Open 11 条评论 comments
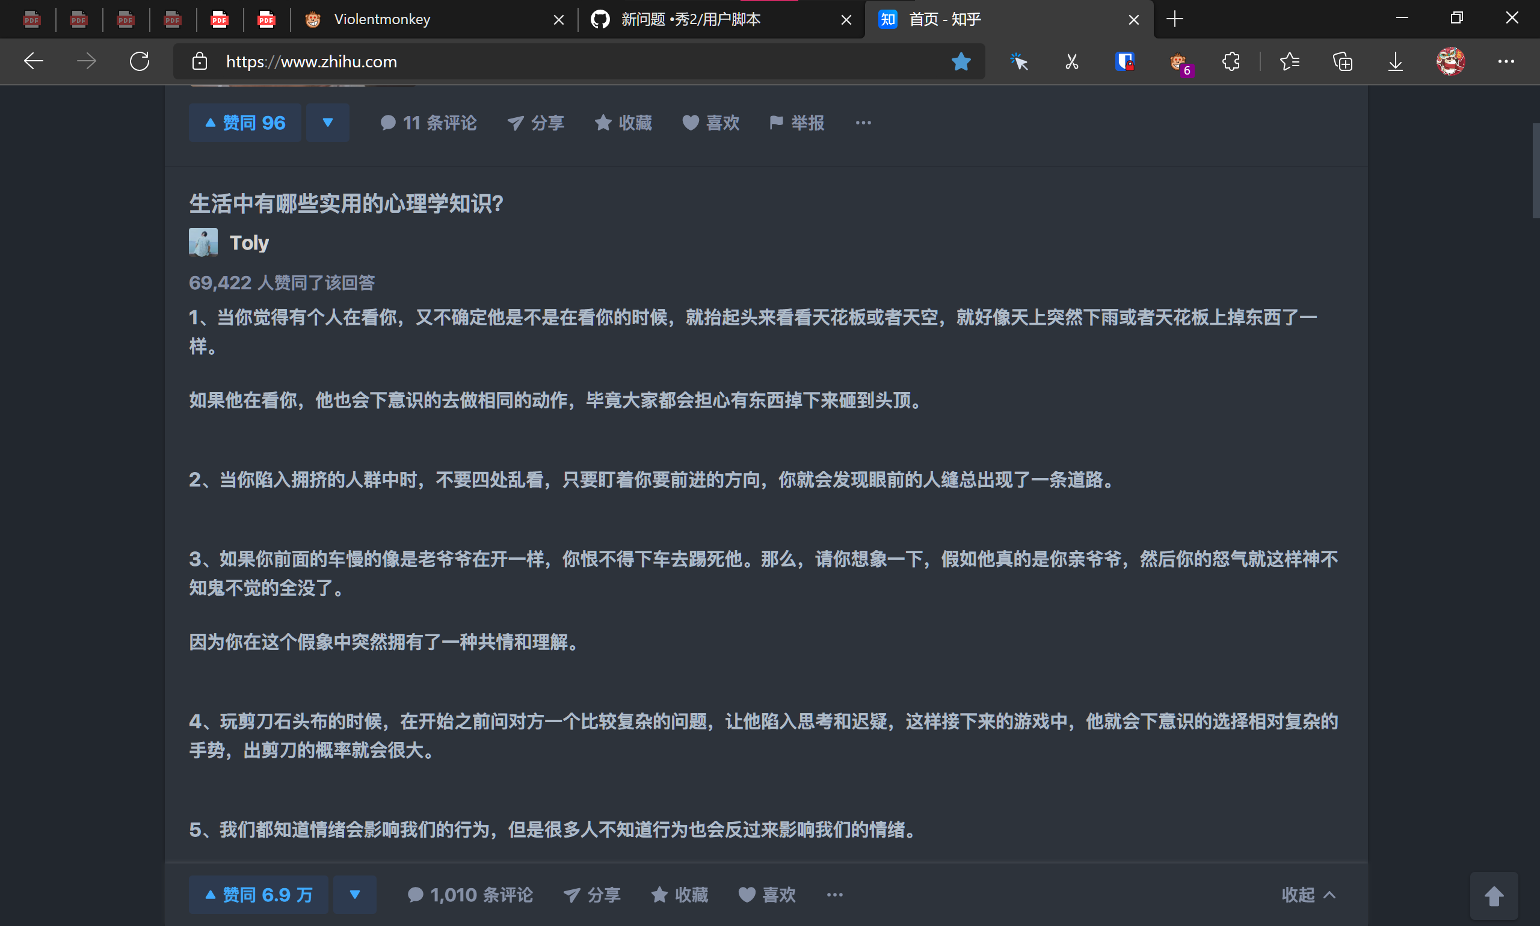1540x926 pixels. [x=428, y=122]
